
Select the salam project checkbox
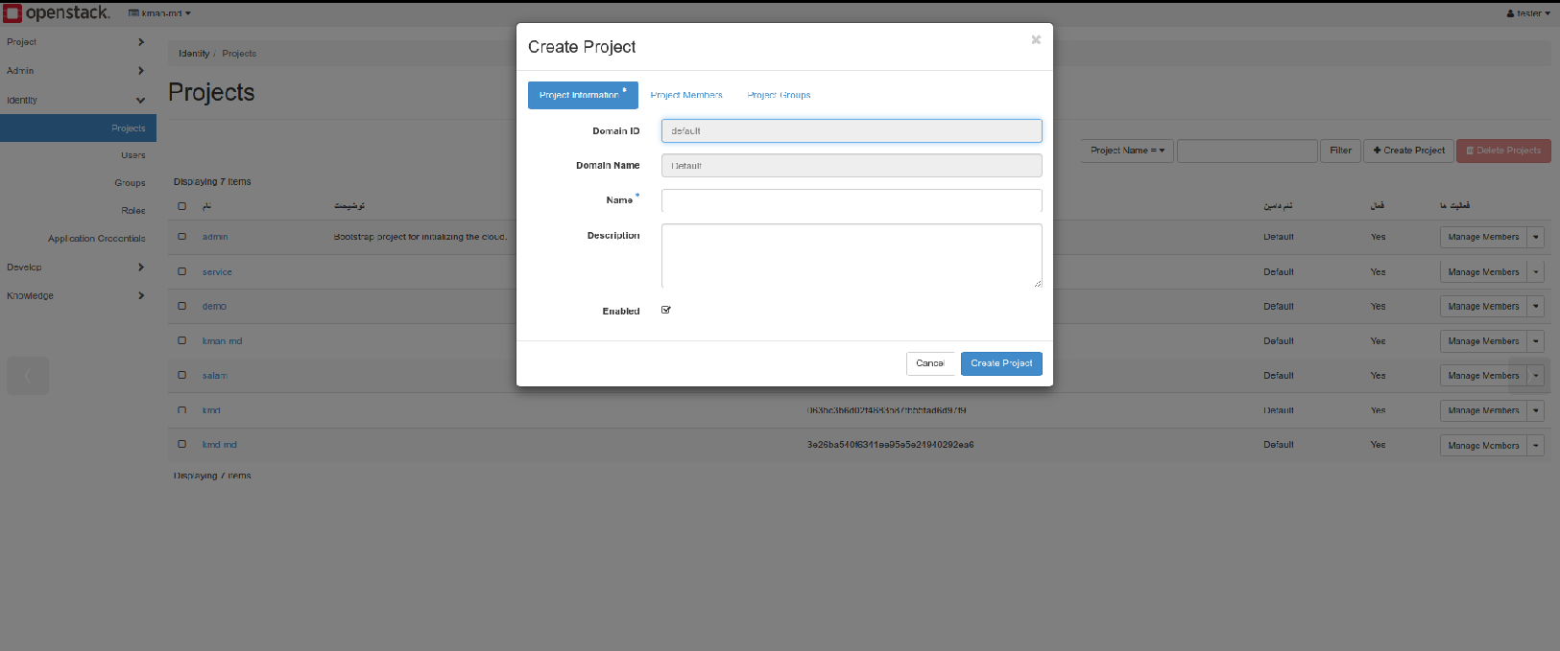tap(181, 375)
